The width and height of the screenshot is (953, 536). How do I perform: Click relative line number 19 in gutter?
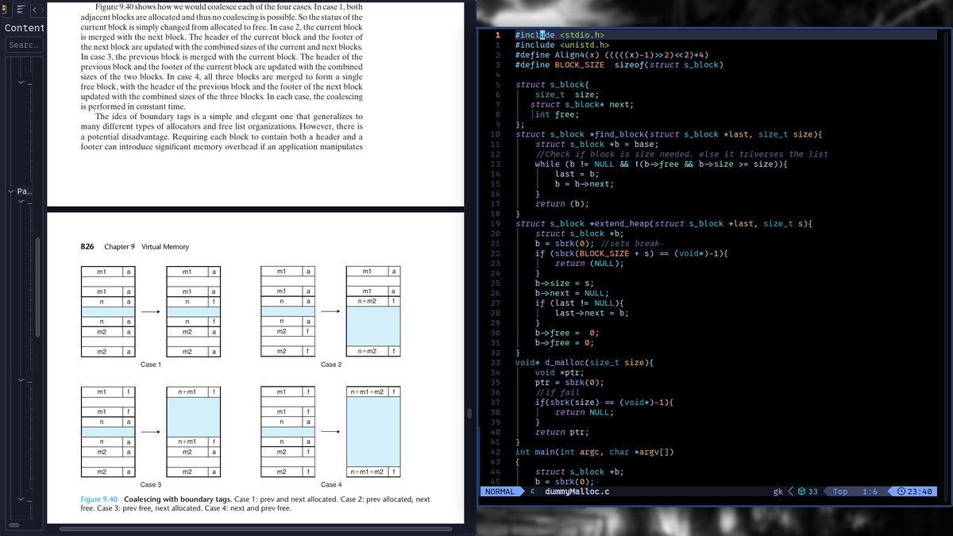496,224
